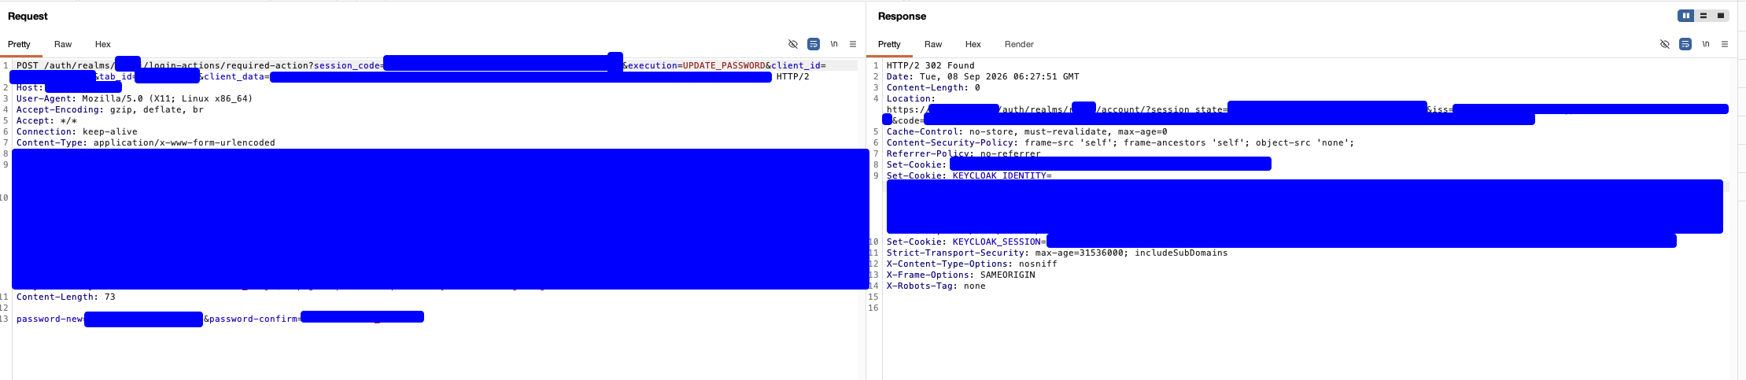Open the Render tab in Response panel
Viewport: 1746px width, 380px height.
1019,44
